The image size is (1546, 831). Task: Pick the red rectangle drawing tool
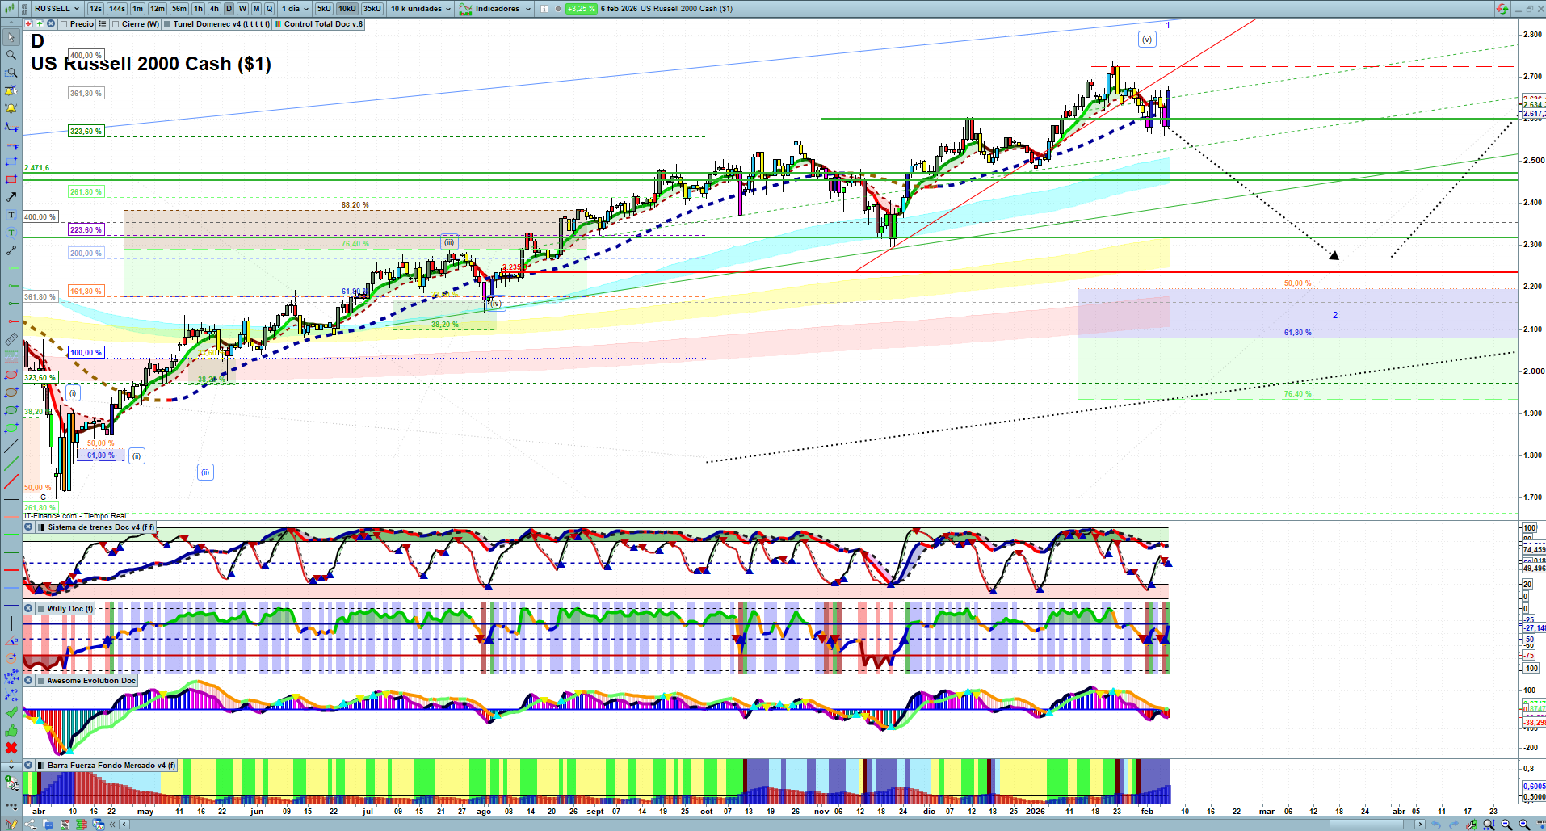tap(11, 179)
